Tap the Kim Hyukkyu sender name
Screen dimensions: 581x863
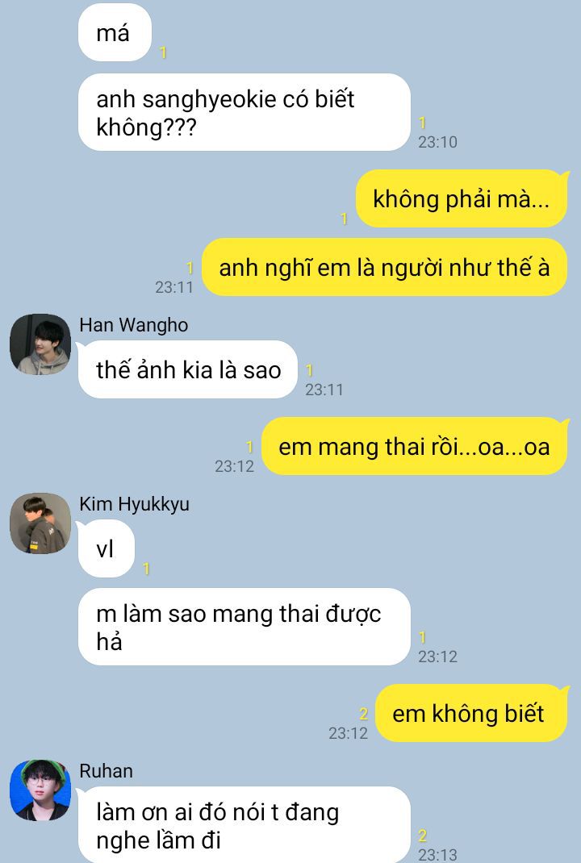click(x=135, y=504)
